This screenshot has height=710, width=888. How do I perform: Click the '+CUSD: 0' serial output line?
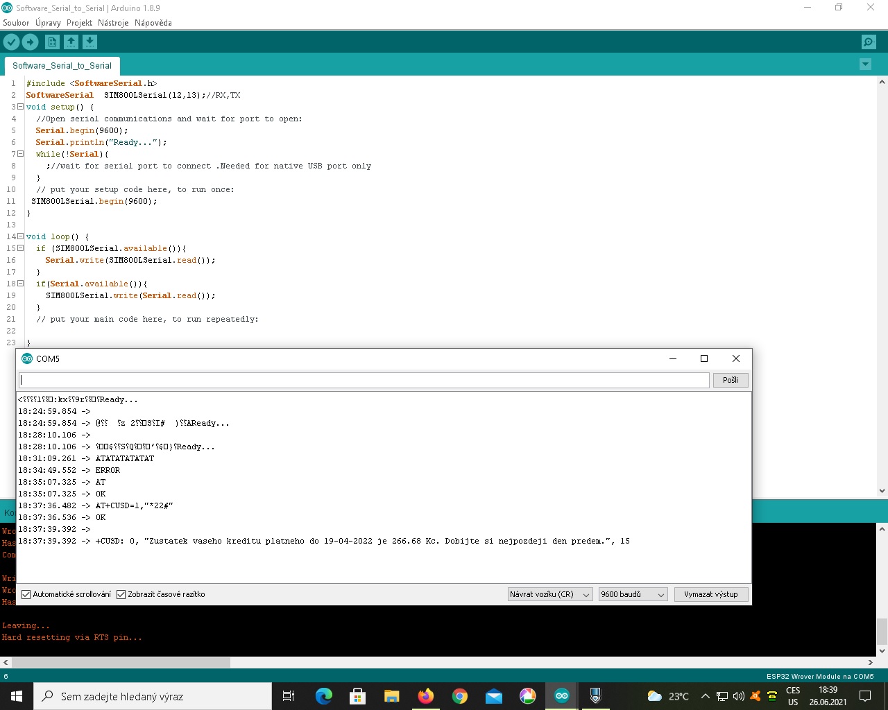click(324, 541)
